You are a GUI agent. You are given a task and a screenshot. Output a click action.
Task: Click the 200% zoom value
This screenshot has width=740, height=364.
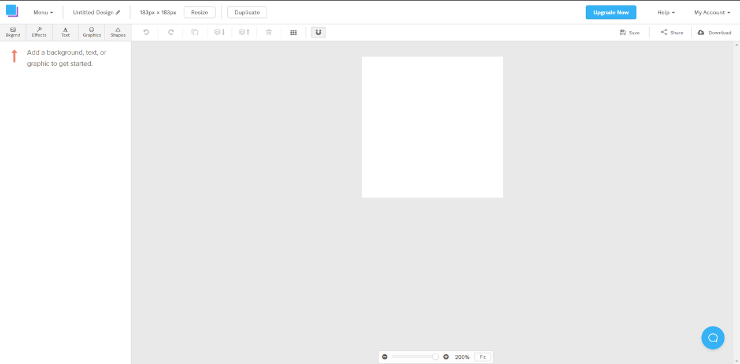coord(462,357)
